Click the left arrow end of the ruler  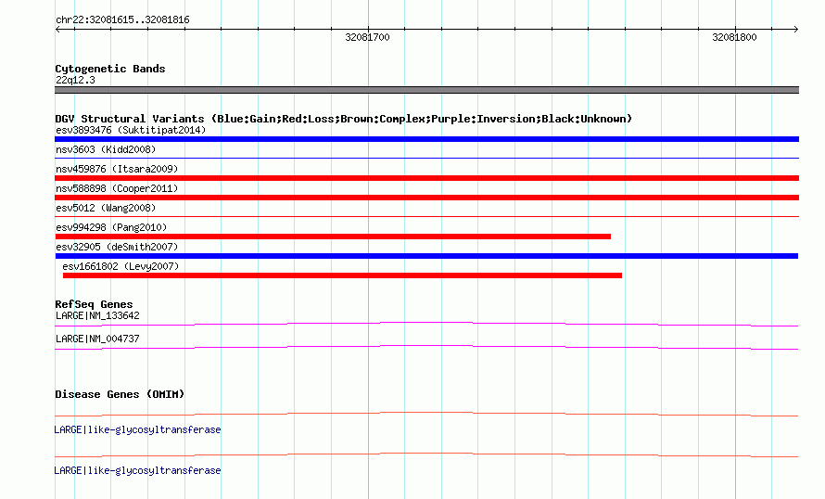click(57, 30)
